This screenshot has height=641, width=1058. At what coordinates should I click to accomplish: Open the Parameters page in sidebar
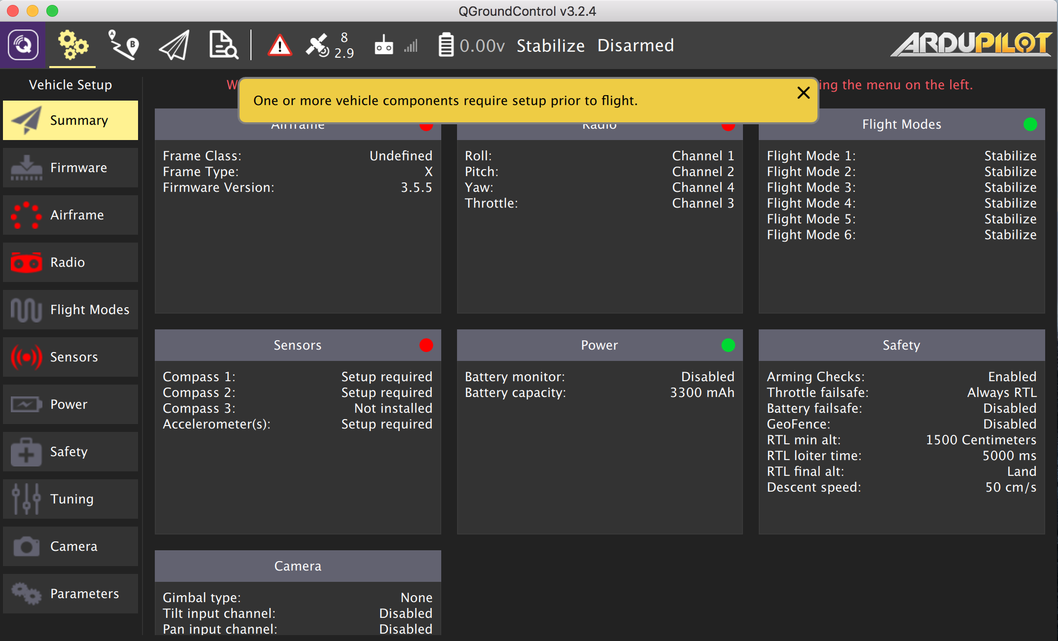pyautogui.click(x=71, y=594)
